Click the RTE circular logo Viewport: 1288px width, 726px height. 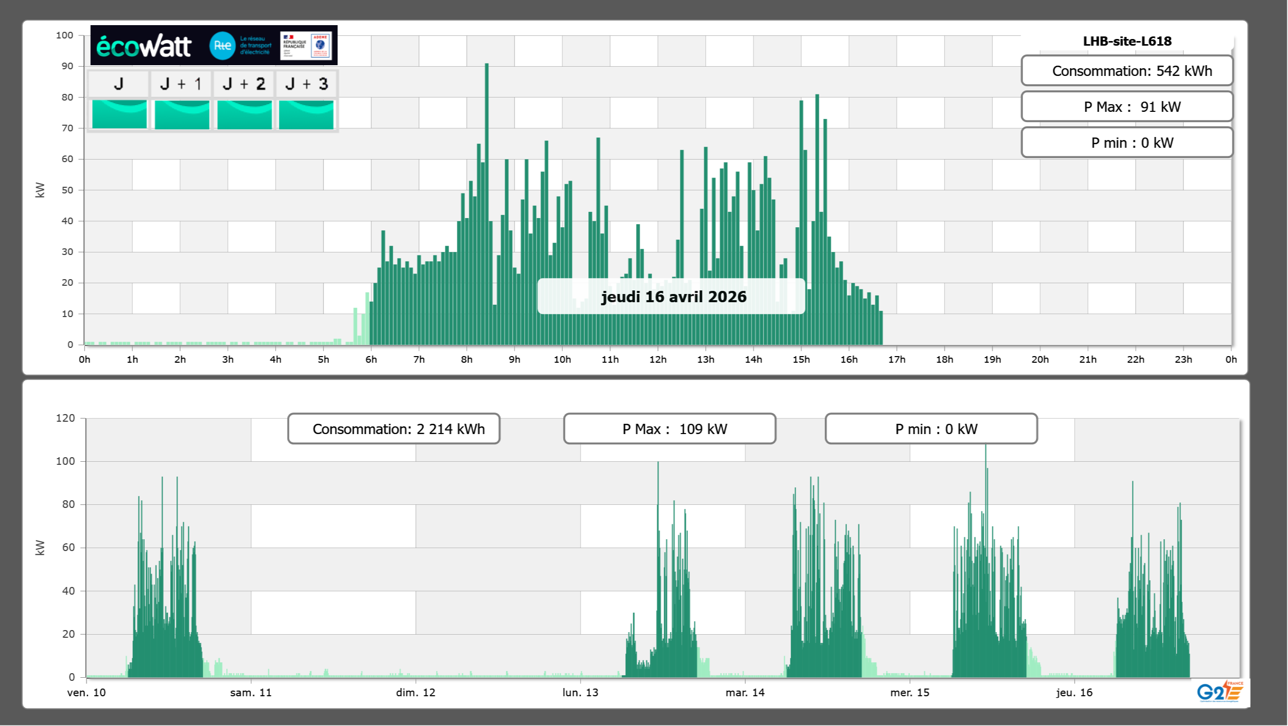(x=222, y=46)
